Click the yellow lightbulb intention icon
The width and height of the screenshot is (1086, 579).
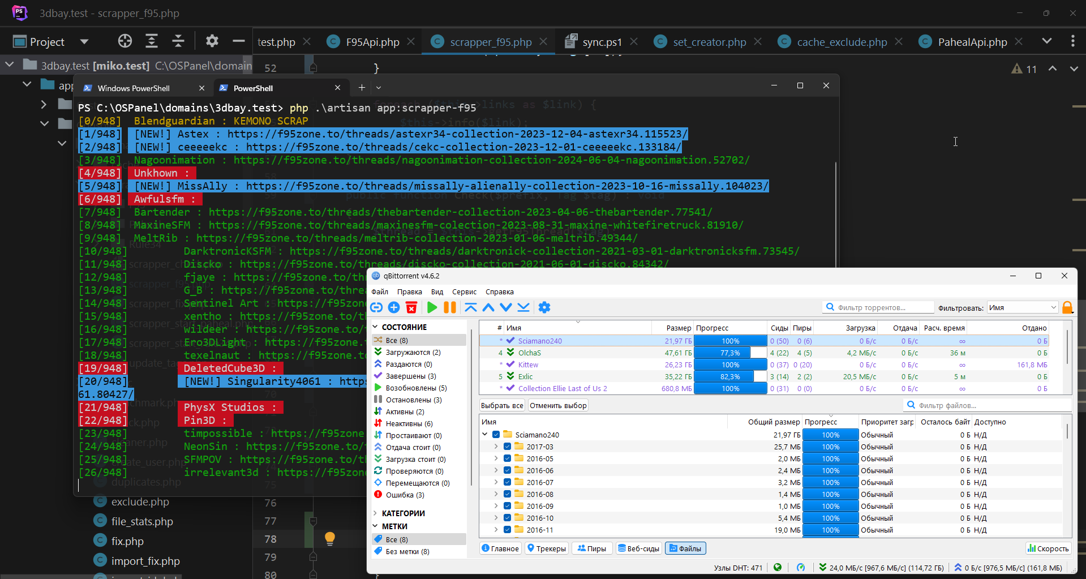click(330, 538)
